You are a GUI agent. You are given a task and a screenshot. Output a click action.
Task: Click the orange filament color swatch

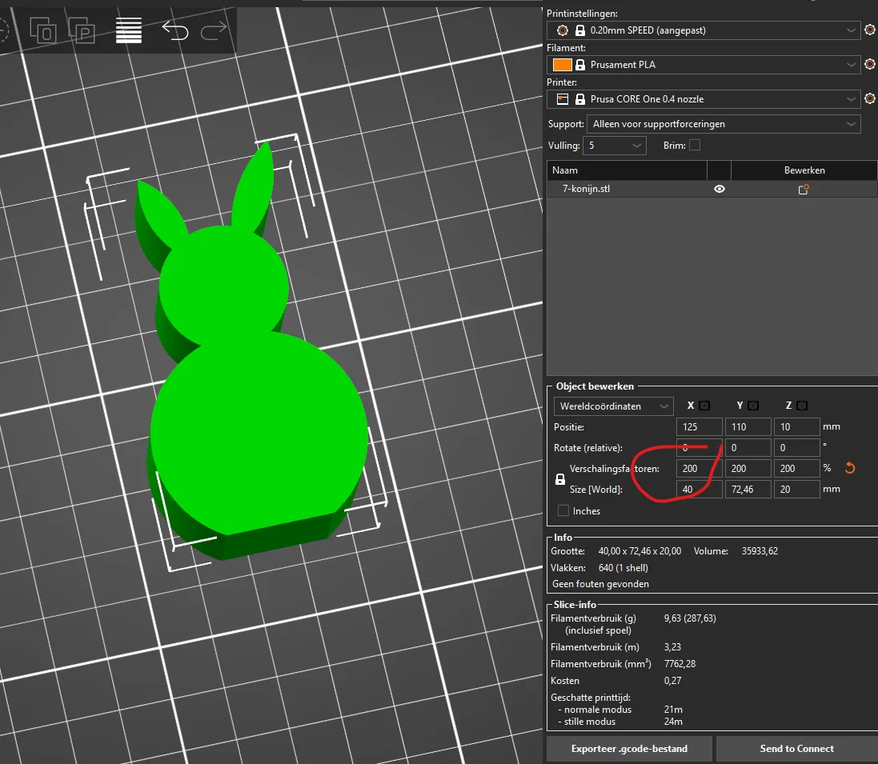click(562, 65)
